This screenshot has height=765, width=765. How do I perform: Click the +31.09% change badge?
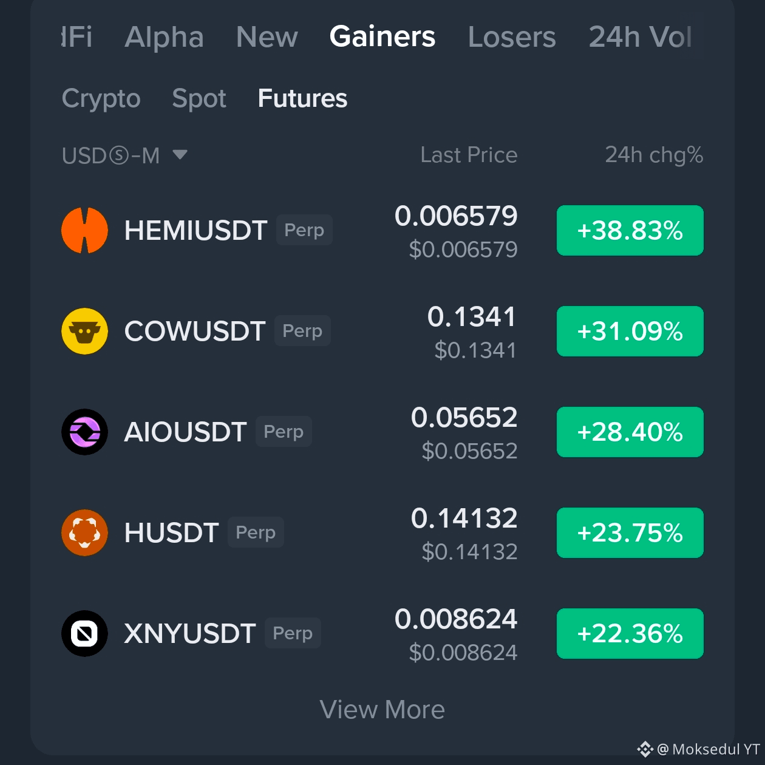(630, 331)
